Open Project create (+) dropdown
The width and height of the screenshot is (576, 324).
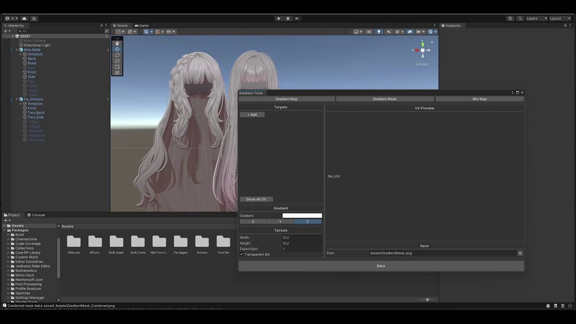pos(7,220)
